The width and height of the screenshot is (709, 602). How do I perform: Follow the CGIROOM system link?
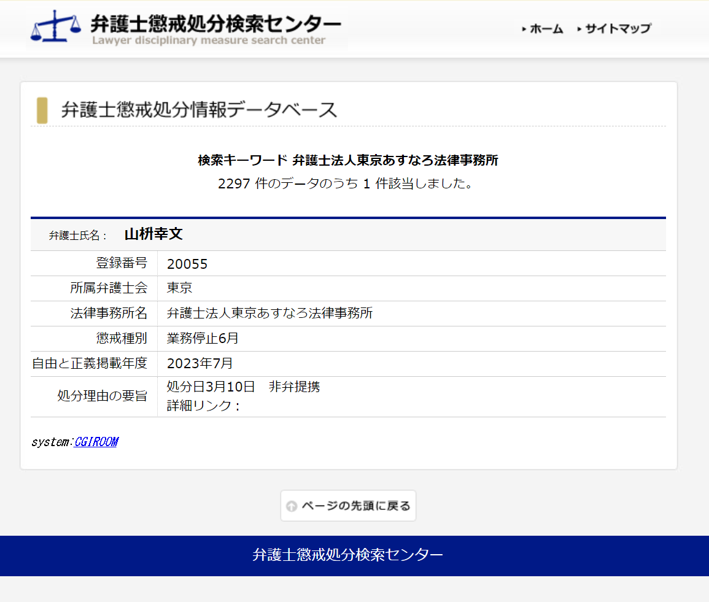[96, 442]
